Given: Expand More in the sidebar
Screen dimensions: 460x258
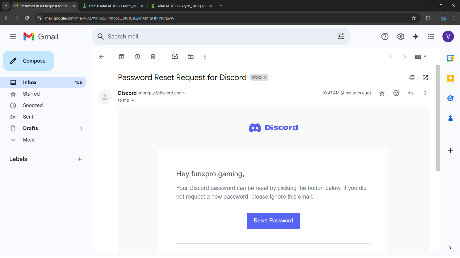Looking at the screenshot, I should coord(29,140).
